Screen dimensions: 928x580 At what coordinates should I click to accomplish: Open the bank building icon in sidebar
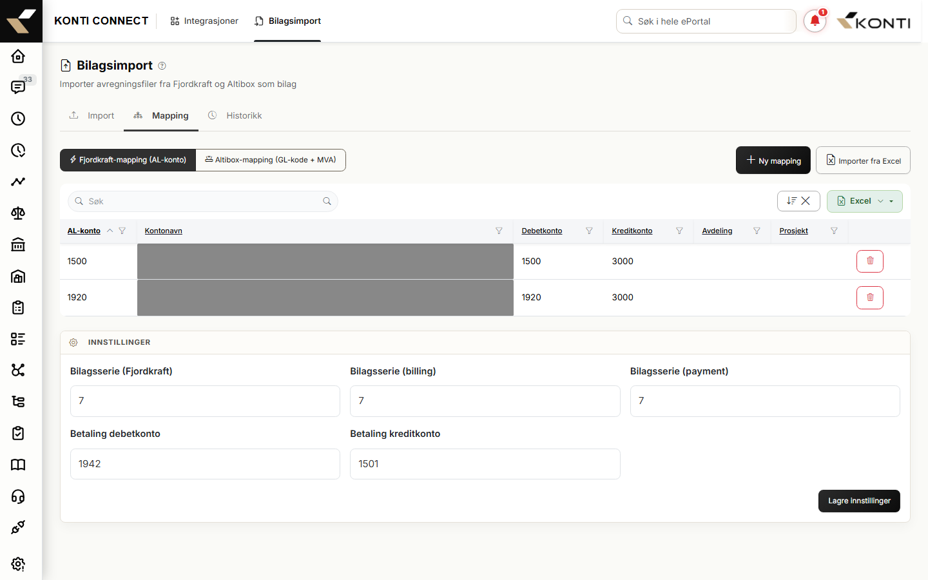[x=18, y=244]
